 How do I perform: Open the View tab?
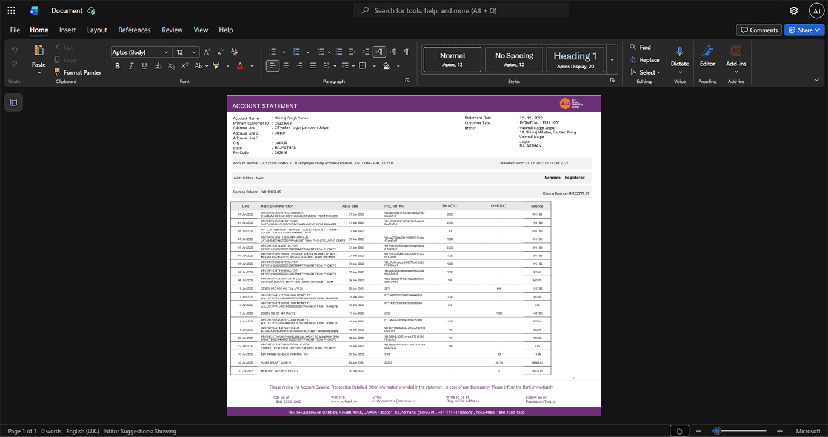coord(201,30)
